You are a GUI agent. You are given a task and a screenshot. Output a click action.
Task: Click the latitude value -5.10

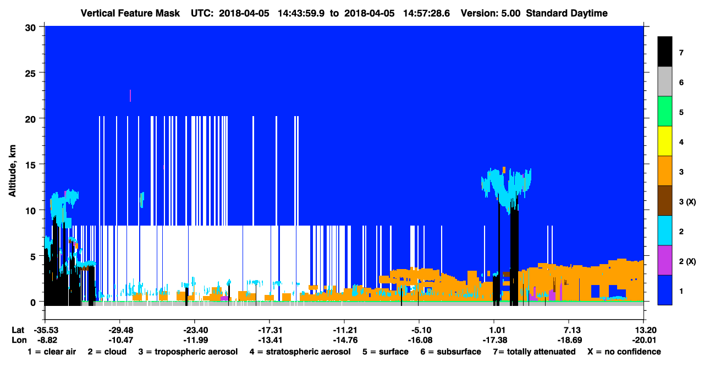point(419,330)
